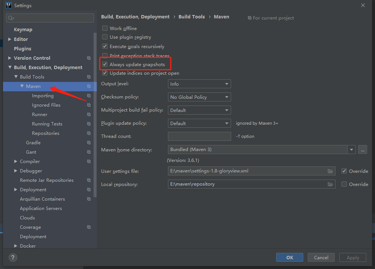
Task: Click the ellipsis browse button for Maven home
Action: tap(363, 150)
